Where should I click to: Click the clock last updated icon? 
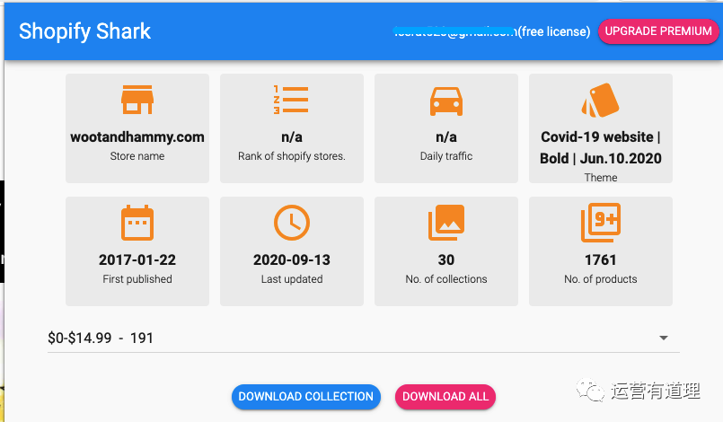click(291, 223)
